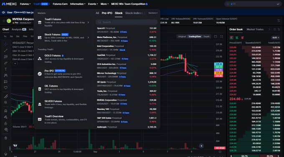The width and height of the screenshot is (284, 157).
Task: Click the order book grid layout icon
Action: coord(275,30)
